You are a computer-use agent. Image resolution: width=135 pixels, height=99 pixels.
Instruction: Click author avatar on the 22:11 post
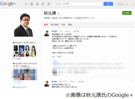(47, 84)
